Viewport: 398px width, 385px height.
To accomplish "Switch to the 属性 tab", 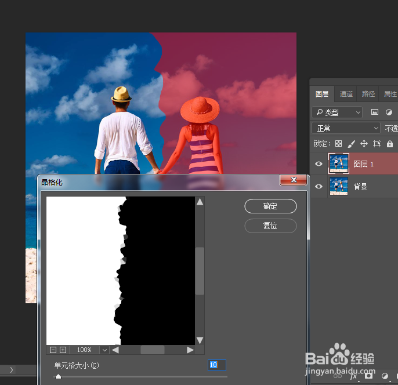I will (390, 94).
